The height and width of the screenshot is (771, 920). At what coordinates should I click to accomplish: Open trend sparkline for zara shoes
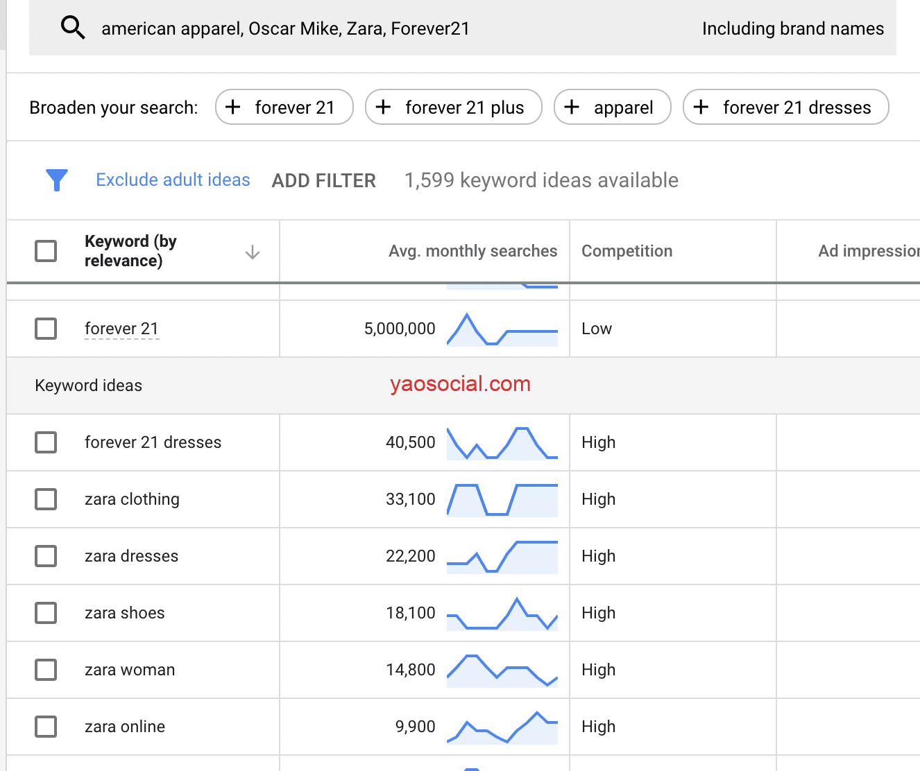click(x=502, y=613)
